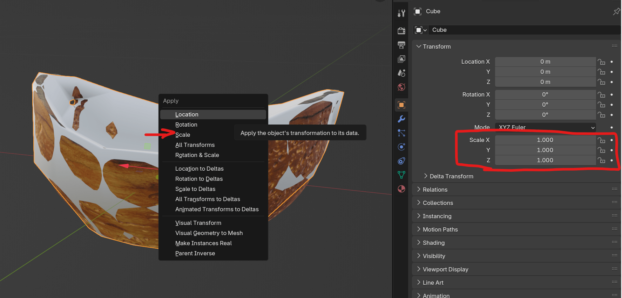Click animate dot for rotation Mode
622x298 pixels.
tap(611, 128)
